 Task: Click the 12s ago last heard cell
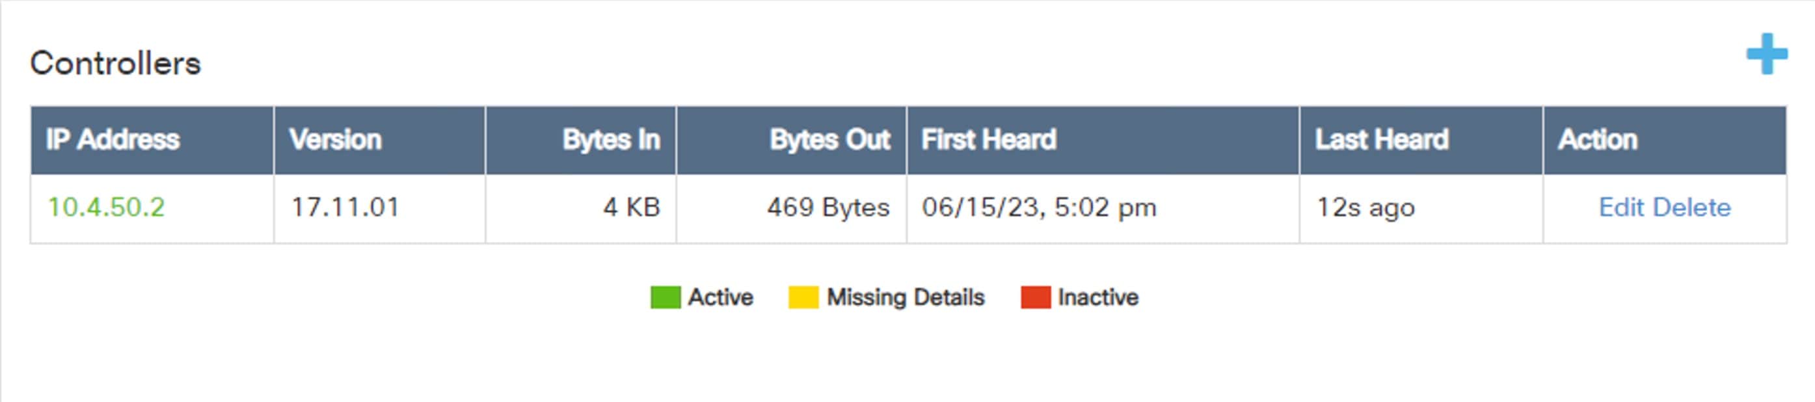[x=1365, y=208]
